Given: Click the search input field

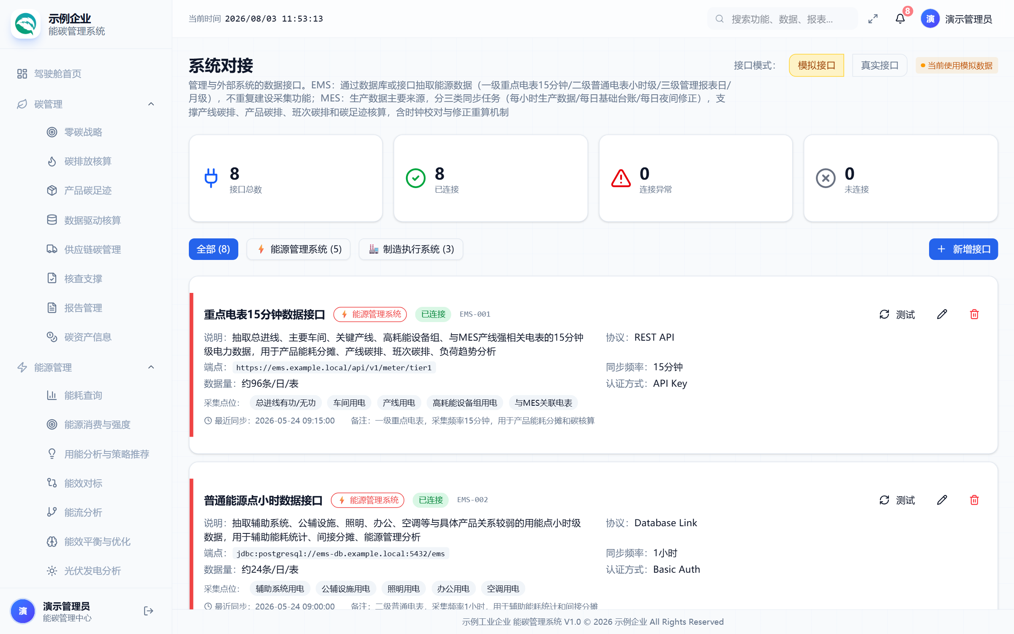Looking at the screenshot, I should click(782, 19).
